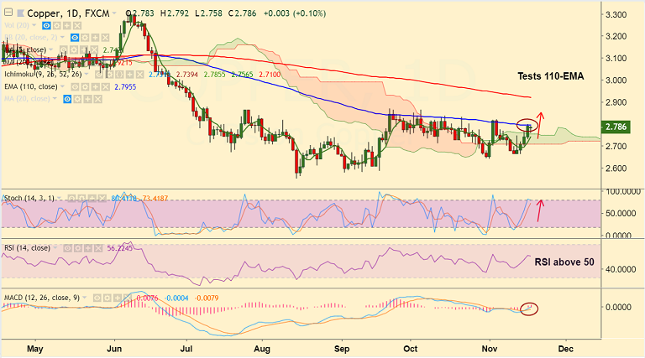Remove the Vol (20) indicator
The width and height of the screenshot is (645, 358).
pos(77,26)
